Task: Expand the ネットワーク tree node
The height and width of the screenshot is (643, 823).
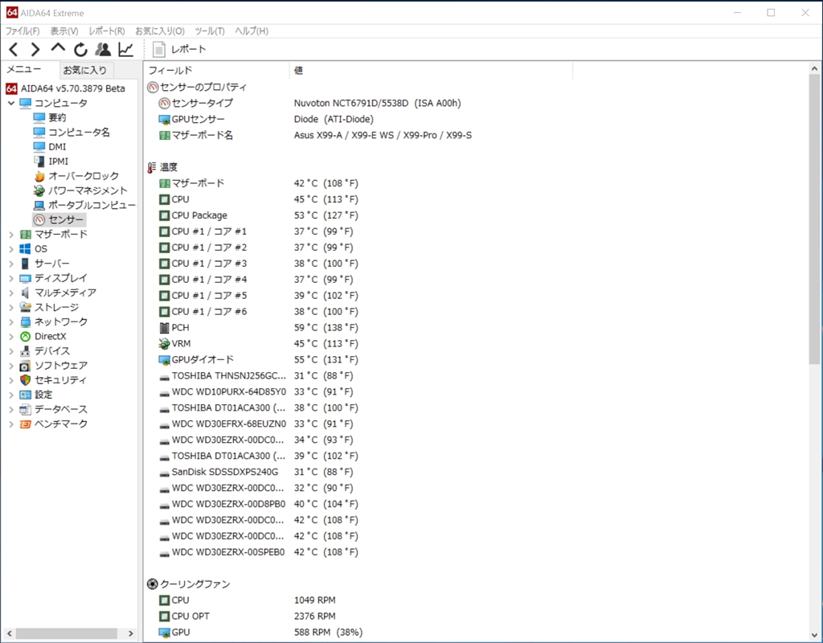Action: pyautogui.click(x=11, y=321)
